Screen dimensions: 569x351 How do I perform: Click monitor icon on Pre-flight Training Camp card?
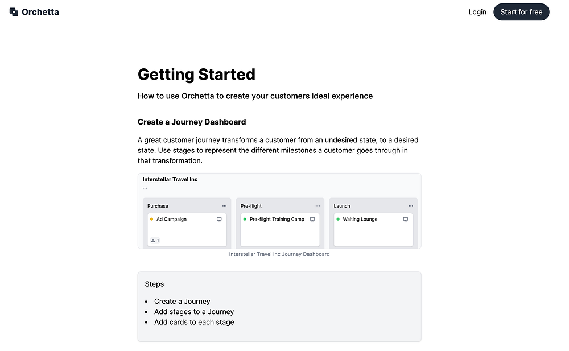[312, 219]
